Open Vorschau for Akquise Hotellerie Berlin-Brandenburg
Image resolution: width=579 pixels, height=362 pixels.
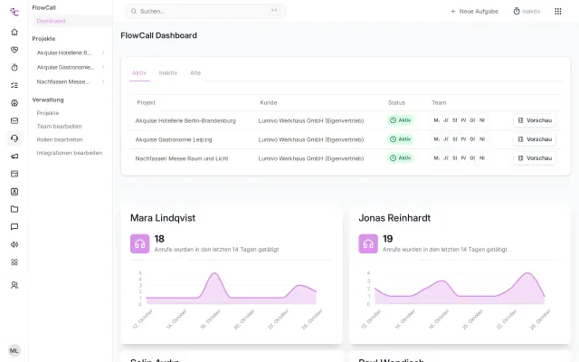(535, 120)
